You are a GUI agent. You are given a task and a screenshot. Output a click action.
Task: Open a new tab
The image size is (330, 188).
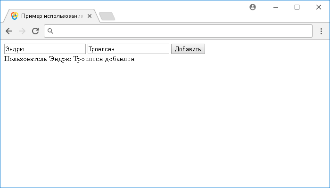(x=107, y=16)
